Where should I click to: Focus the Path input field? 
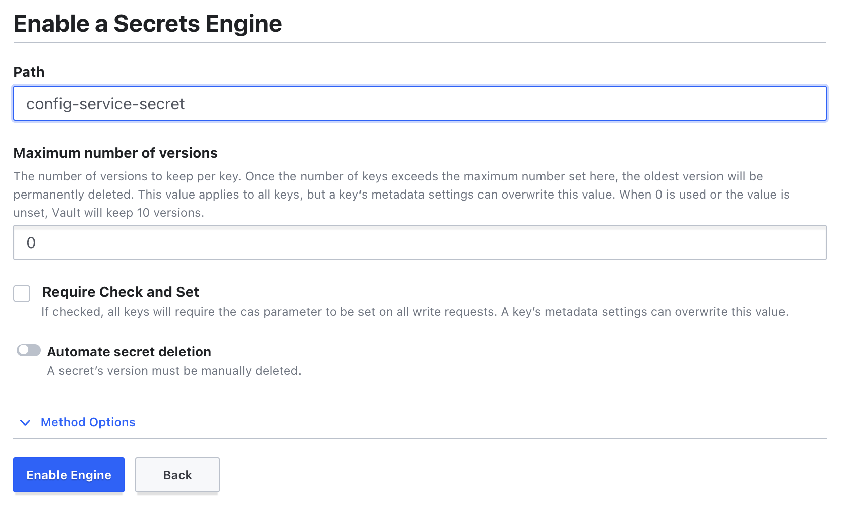pyautogui.click(x=419, y=104)
